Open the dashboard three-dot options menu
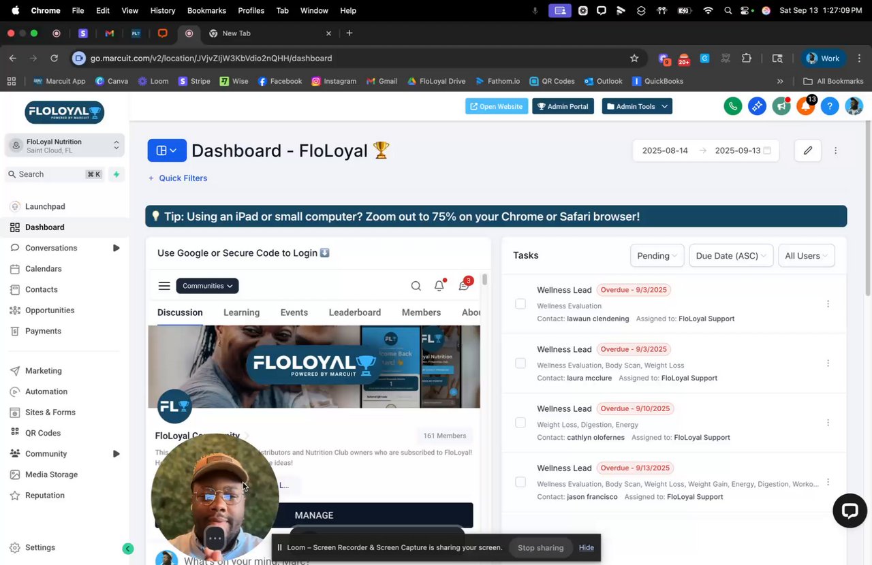Screen dimensions: 872x565 pos(835,150)
